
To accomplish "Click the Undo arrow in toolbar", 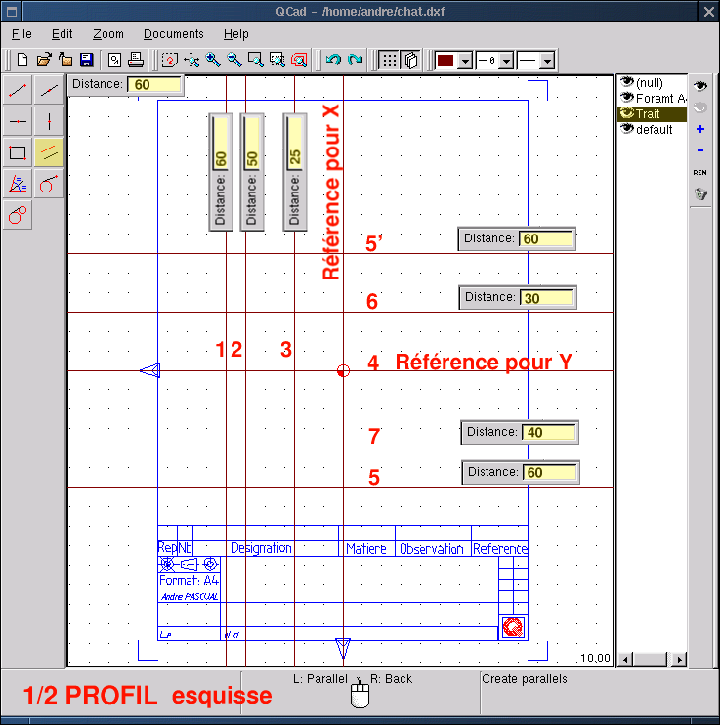I will [x=333, y=61].
